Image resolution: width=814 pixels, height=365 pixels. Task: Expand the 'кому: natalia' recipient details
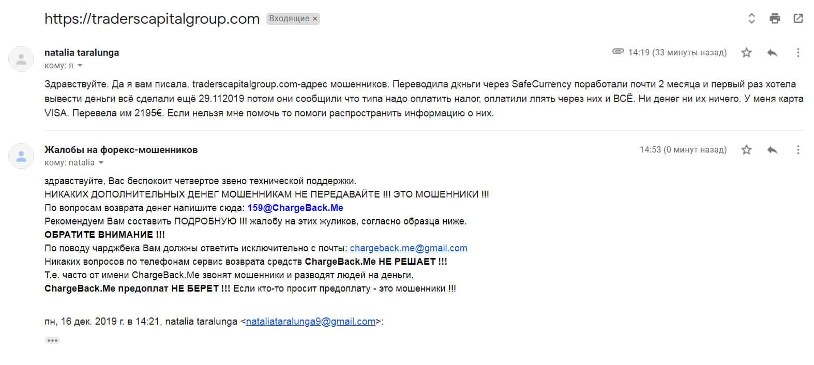(x=101, y=163)
